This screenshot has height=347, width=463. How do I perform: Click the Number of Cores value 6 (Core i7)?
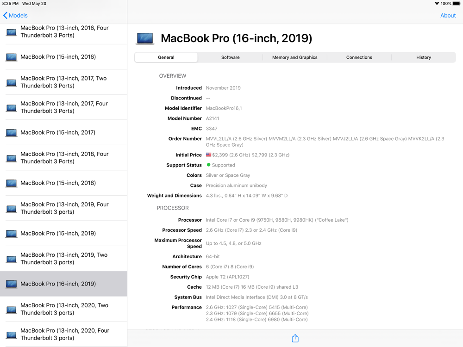pyautogui.click(x=230, y=267)
